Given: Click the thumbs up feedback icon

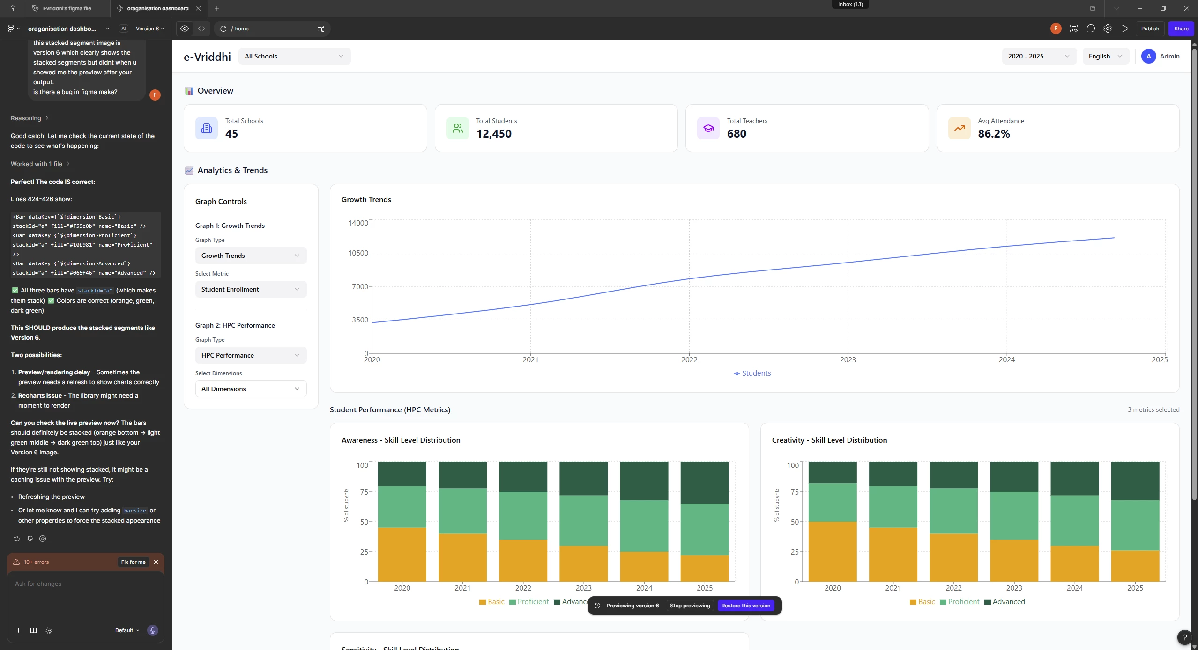Looking at the screenshot, I should [16, 539].
